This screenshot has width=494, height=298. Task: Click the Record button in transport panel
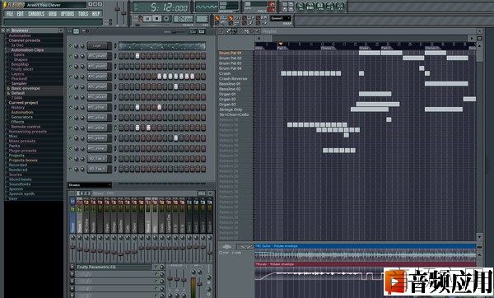click(x=166, y=19)
